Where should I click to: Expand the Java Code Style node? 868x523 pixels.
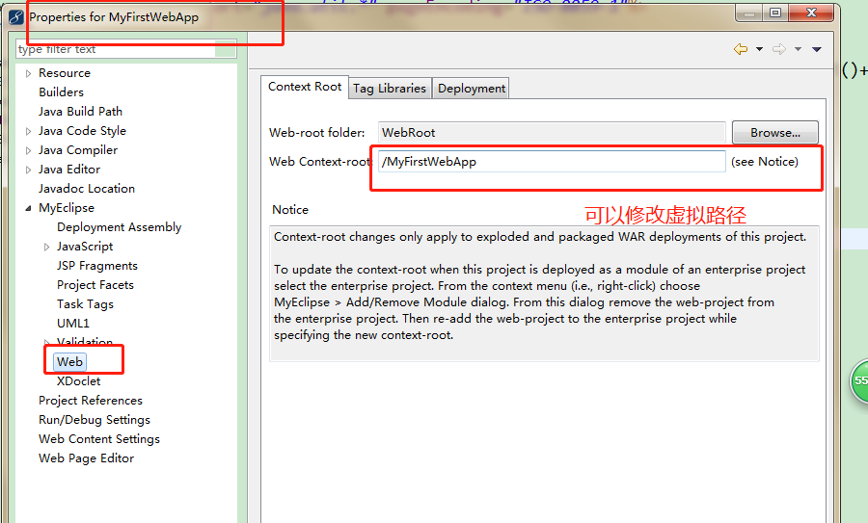click(x=28, y=131)
